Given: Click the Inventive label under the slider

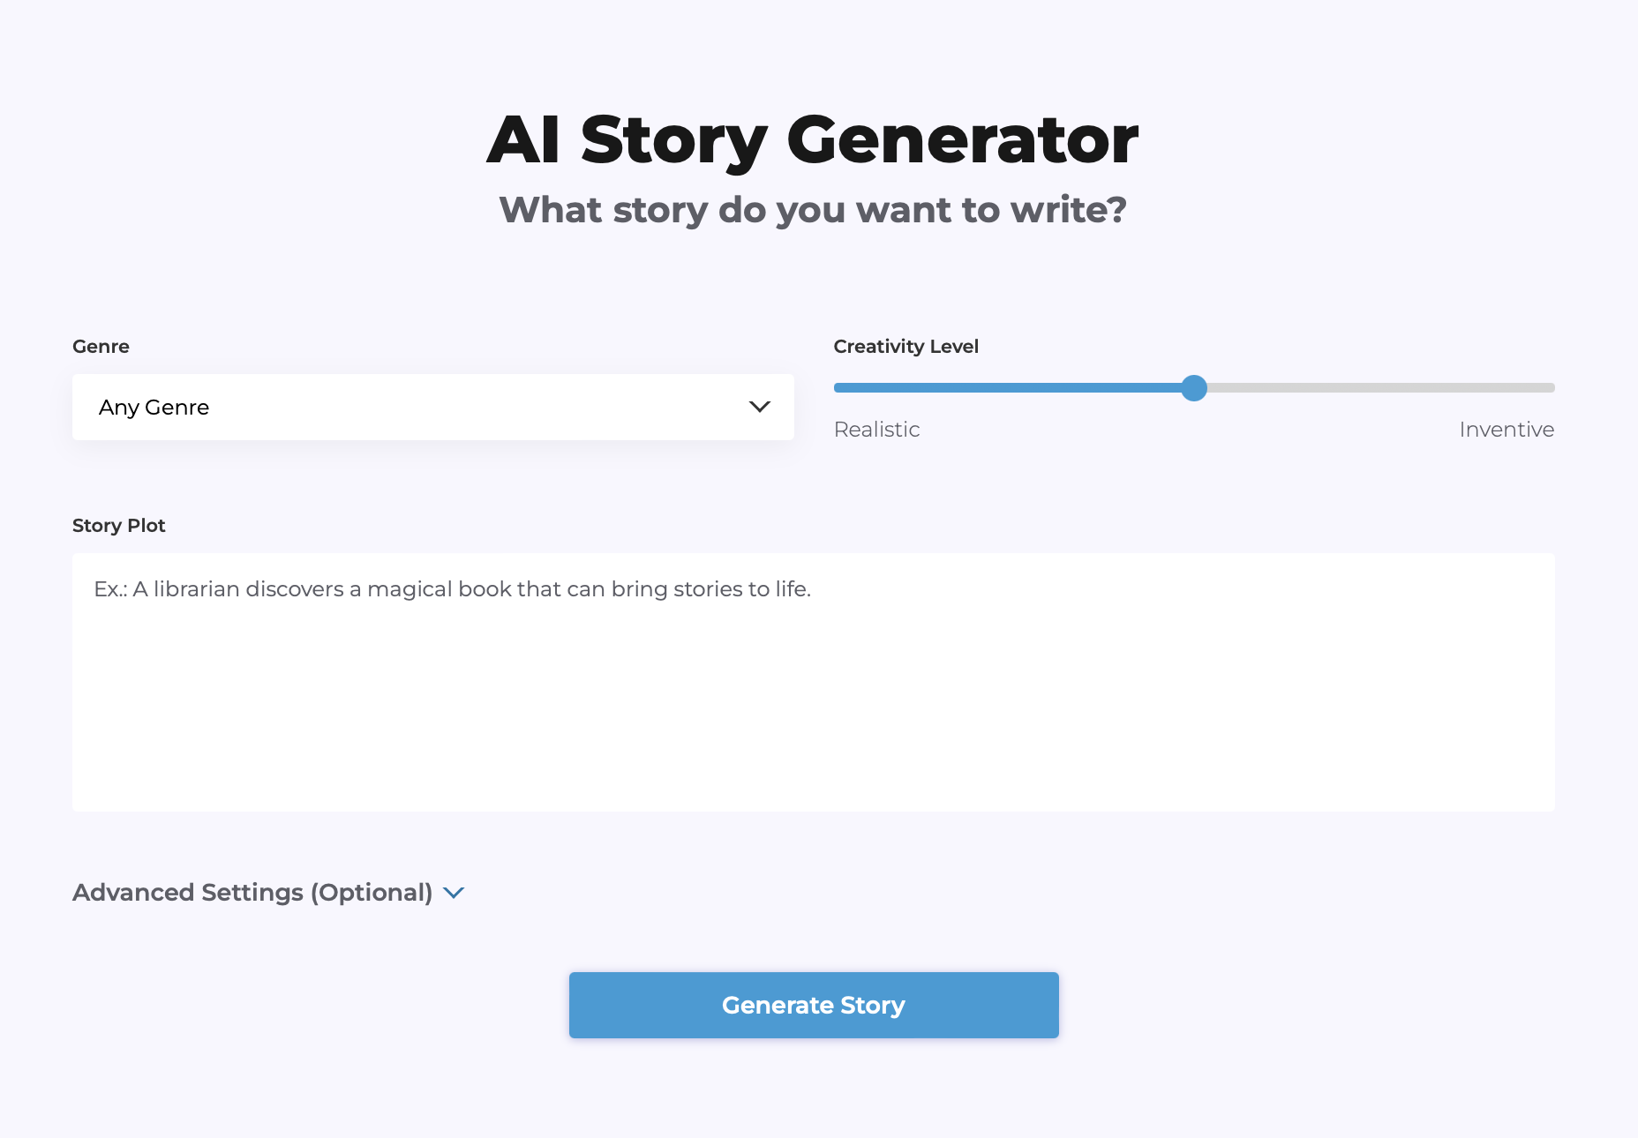Looking at the screenshot, I should [x=1507, y=430].
